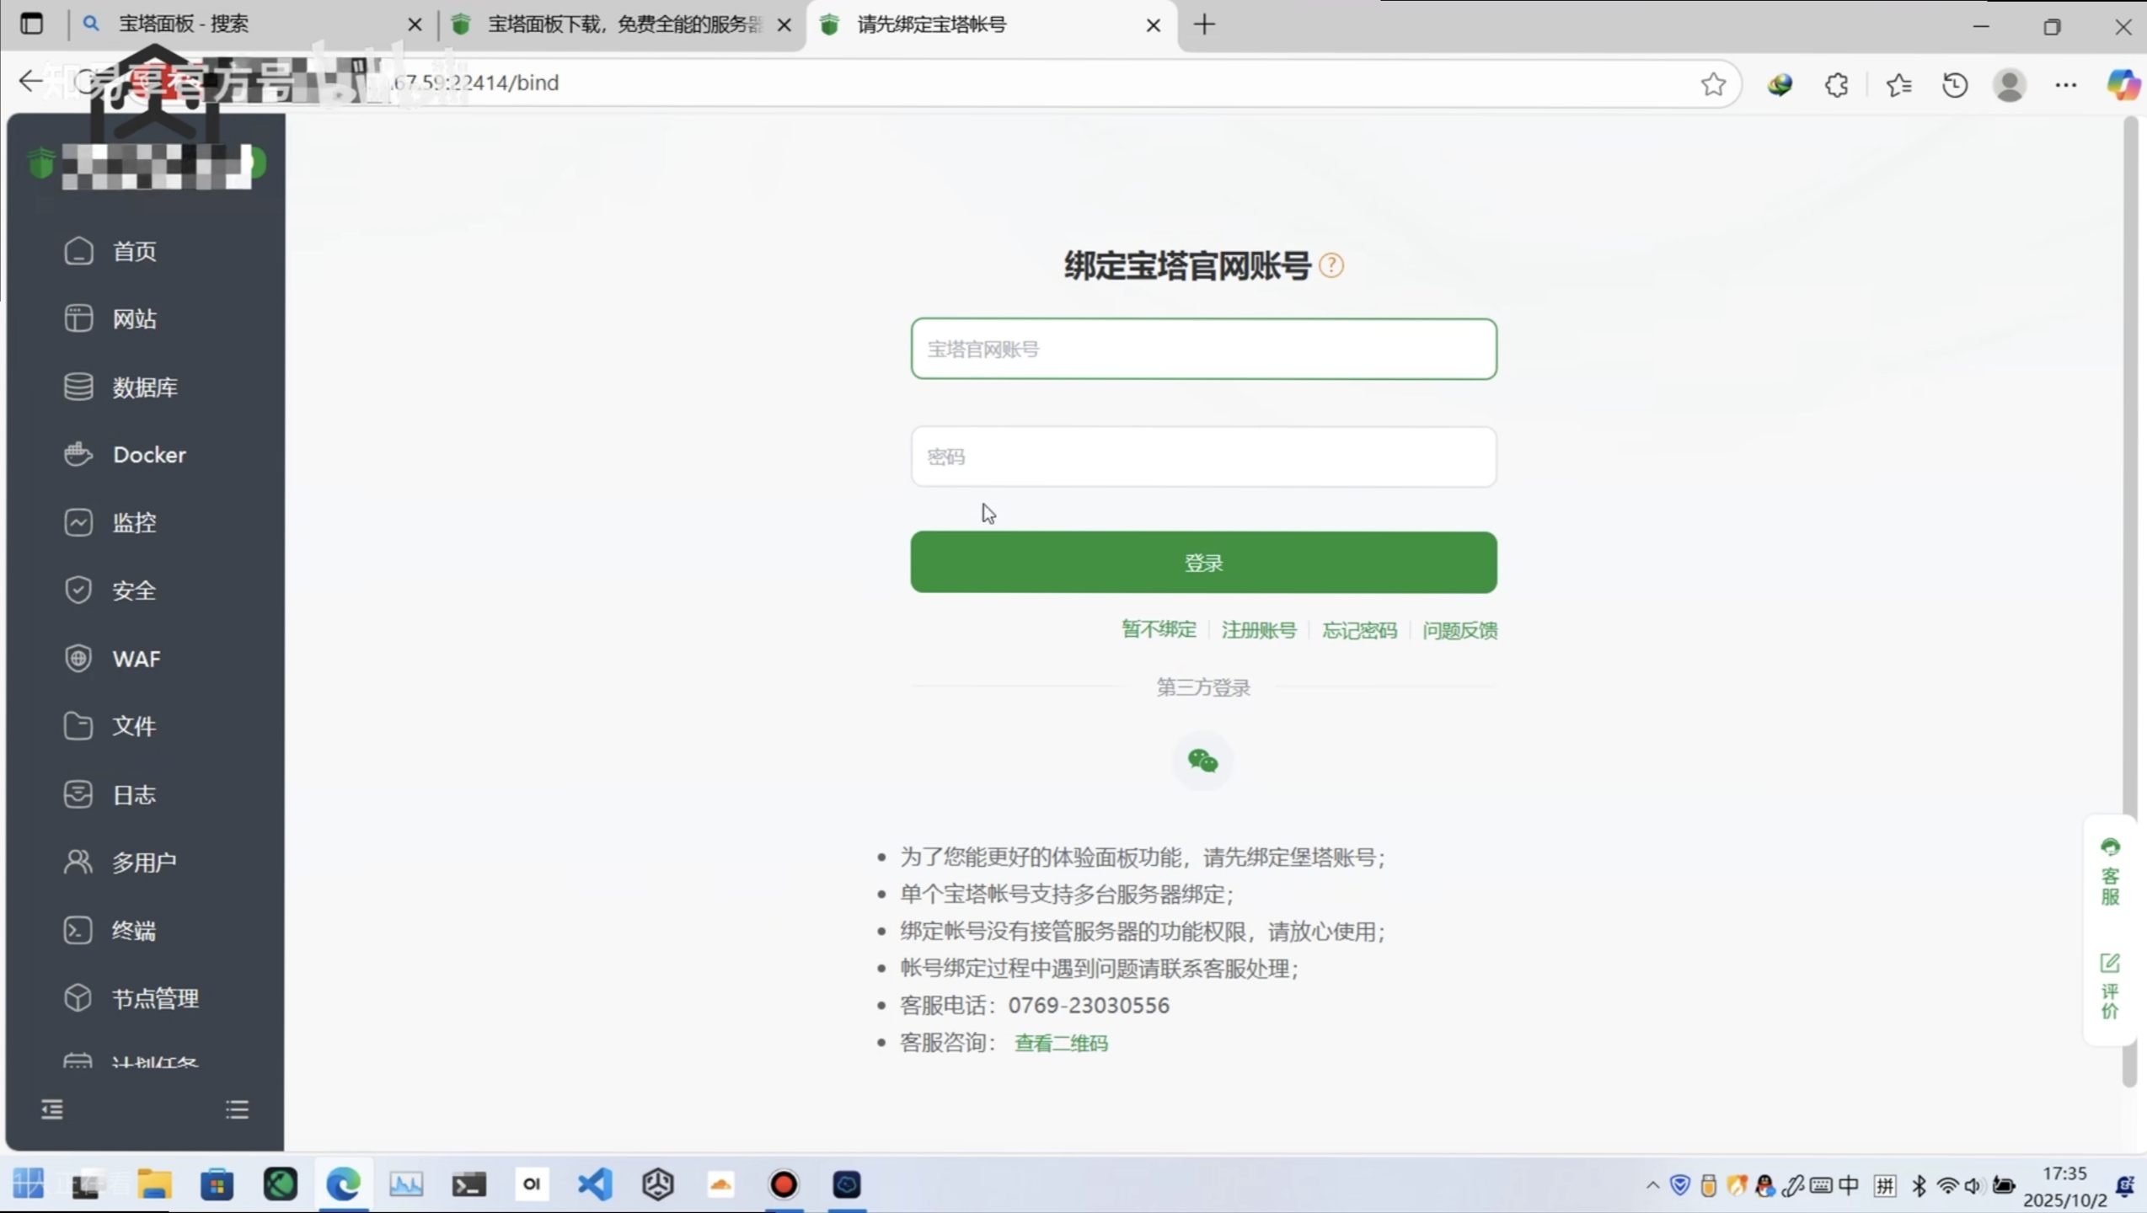Open the database (数据库) sidebar item
This screenshot has height=1213, width=2147.
click(144, 387)
